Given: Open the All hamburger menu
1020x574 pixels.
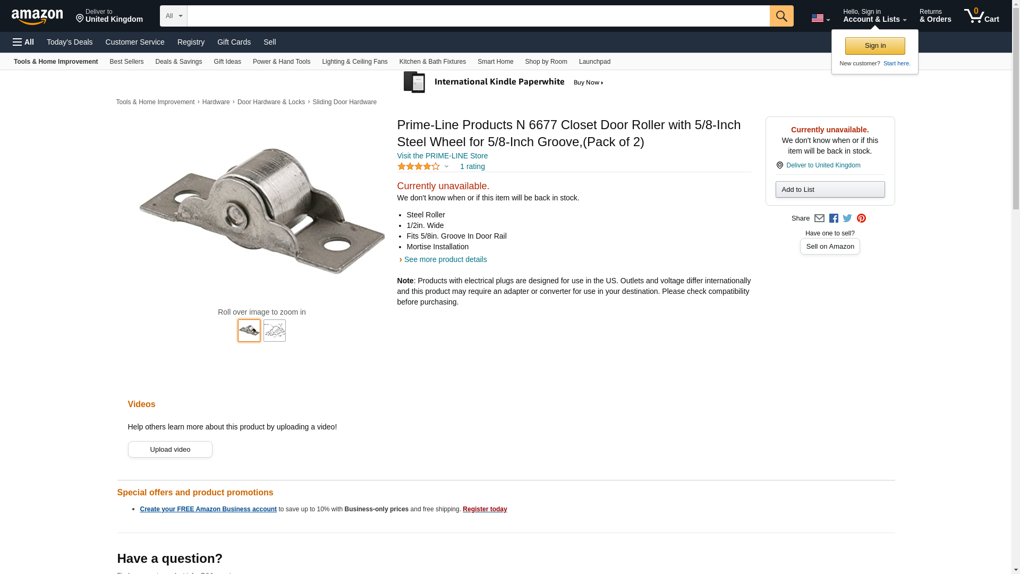Looking at the screenshot, I should (x=23, y=42).
